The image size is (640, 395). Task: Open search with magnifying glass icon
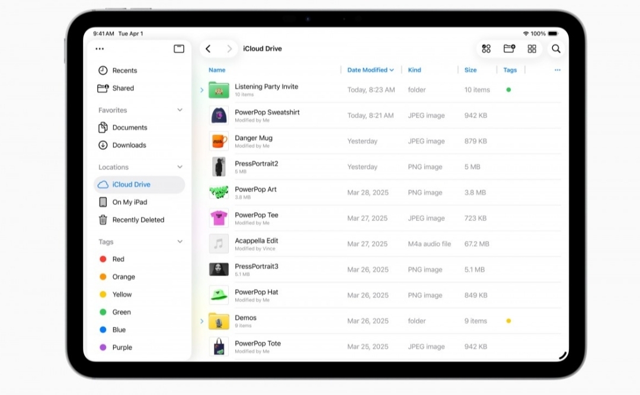pos(556,49)
